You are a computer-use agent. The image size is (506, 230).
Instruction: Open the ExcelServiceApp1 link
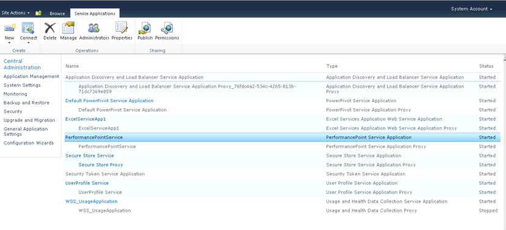[85, 119]
